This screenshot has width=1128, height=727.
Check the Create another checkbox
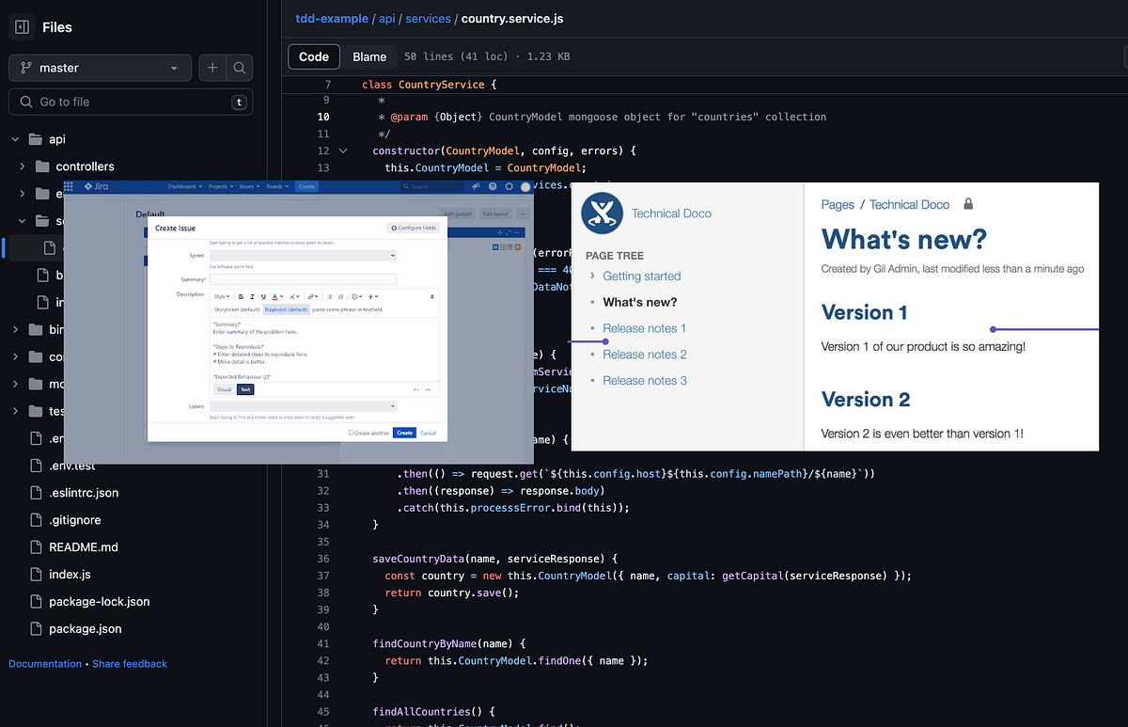point(352,433)
